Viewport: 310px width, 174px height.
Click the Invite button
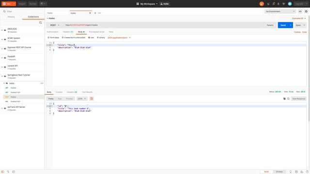tap(165, 4)
